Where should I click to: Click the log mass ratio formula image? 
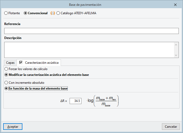click(x=103, y=101)
